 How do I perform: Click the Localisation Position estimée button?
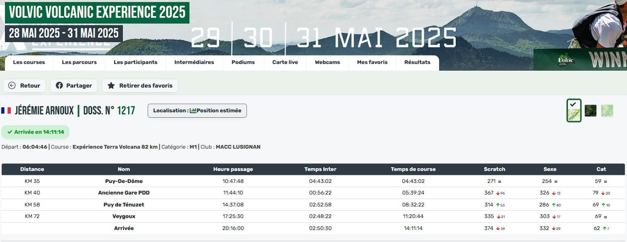point(197,110)
